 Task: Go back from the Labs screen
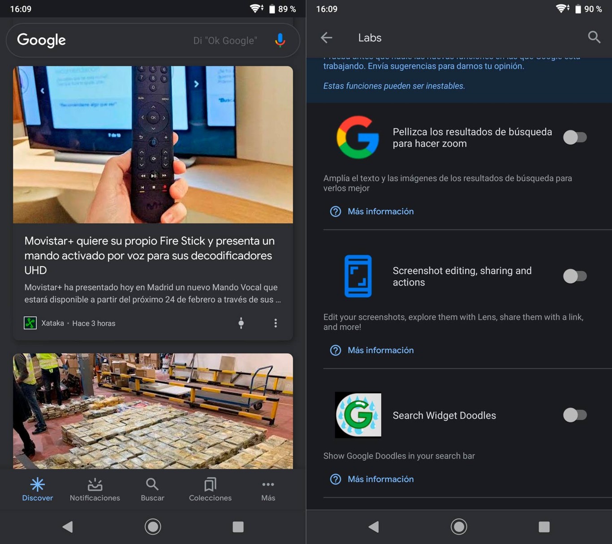(327, 38)
